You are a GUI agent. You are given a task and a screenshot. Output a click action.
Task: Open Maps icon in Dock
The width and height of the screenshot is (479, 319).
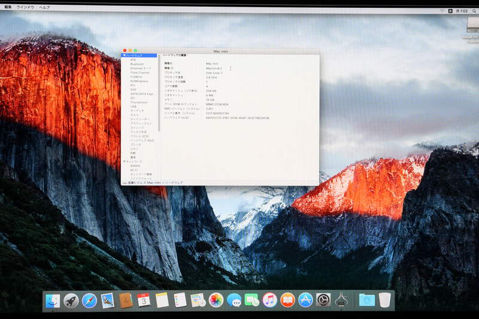tap(198, 300)
